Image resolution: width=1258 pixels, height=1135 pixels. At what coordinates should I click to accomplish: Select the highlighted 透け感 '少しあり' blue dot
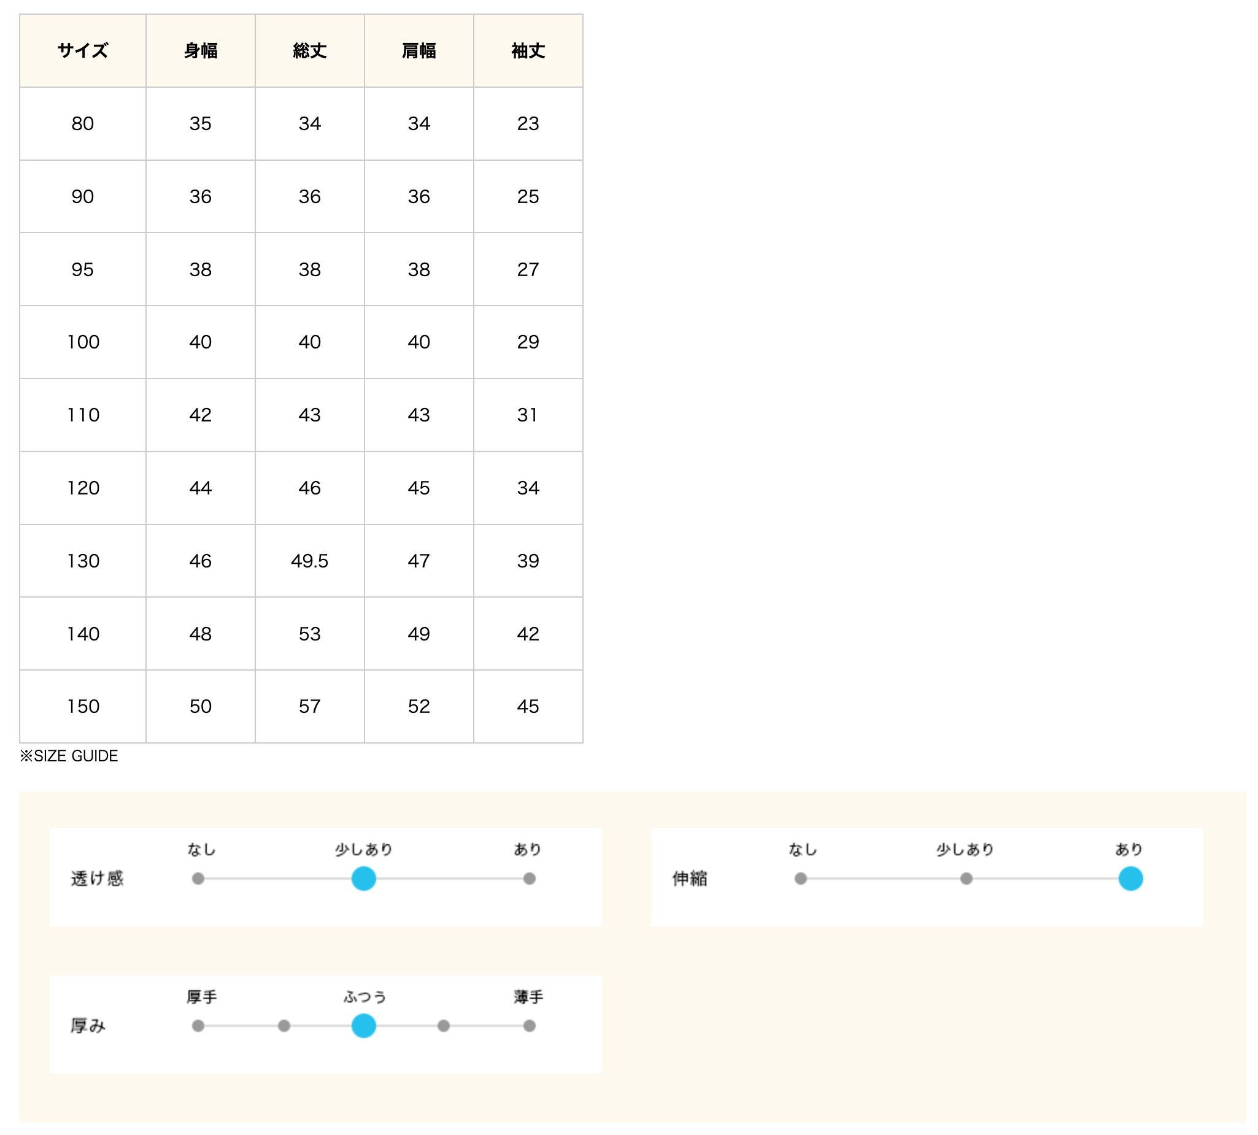pos(364,879)
